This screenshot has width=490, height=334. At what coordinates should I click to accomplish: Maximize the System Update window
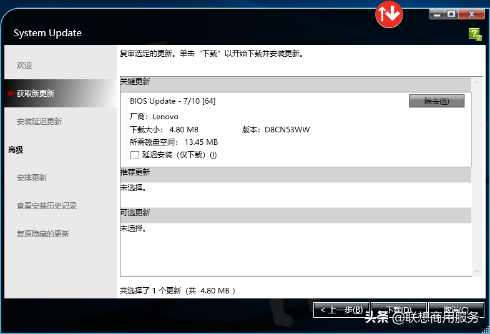[x=451, y=14]
